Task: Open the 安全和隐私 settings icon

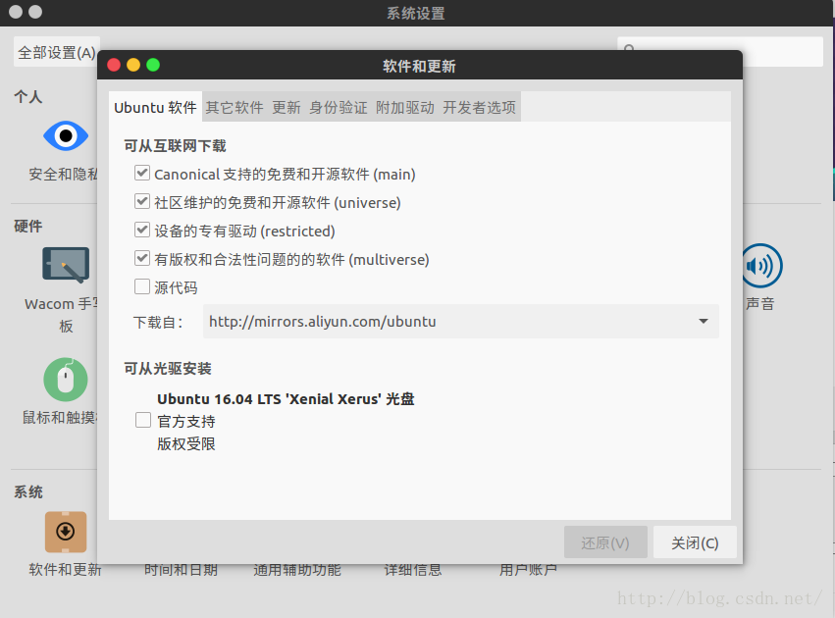Action: click(65, 136)
